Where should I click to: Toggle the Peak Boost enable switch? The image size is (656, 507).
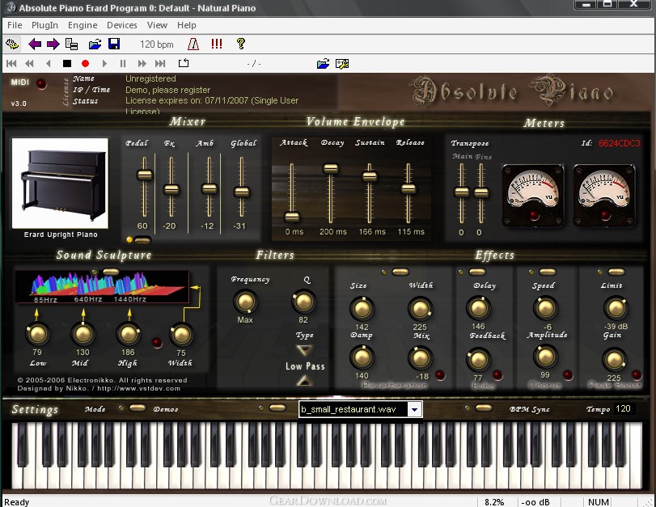click(616, 272)
